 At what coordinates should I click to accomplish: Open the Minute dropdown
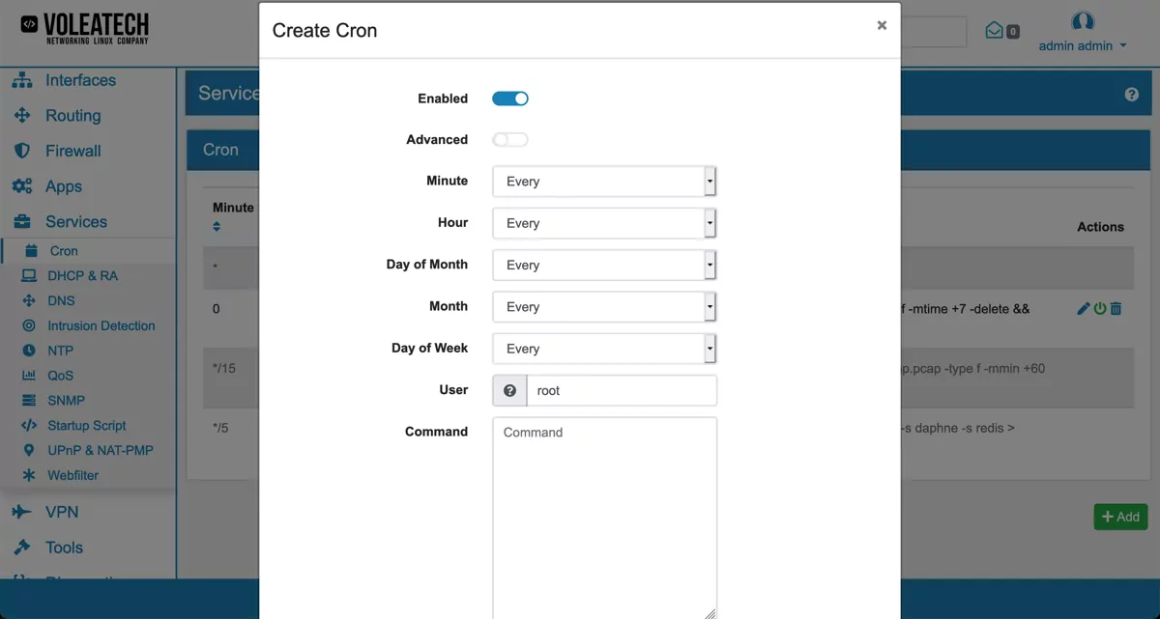pos(604,182)
